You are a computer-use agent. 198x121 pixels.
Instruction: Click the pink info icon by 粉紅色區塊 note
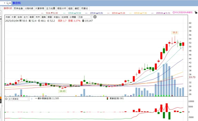[x=174, y=12]
